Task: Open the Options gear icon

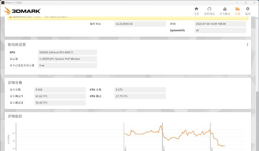Action: pyautogui.click(x=248, y=9)
